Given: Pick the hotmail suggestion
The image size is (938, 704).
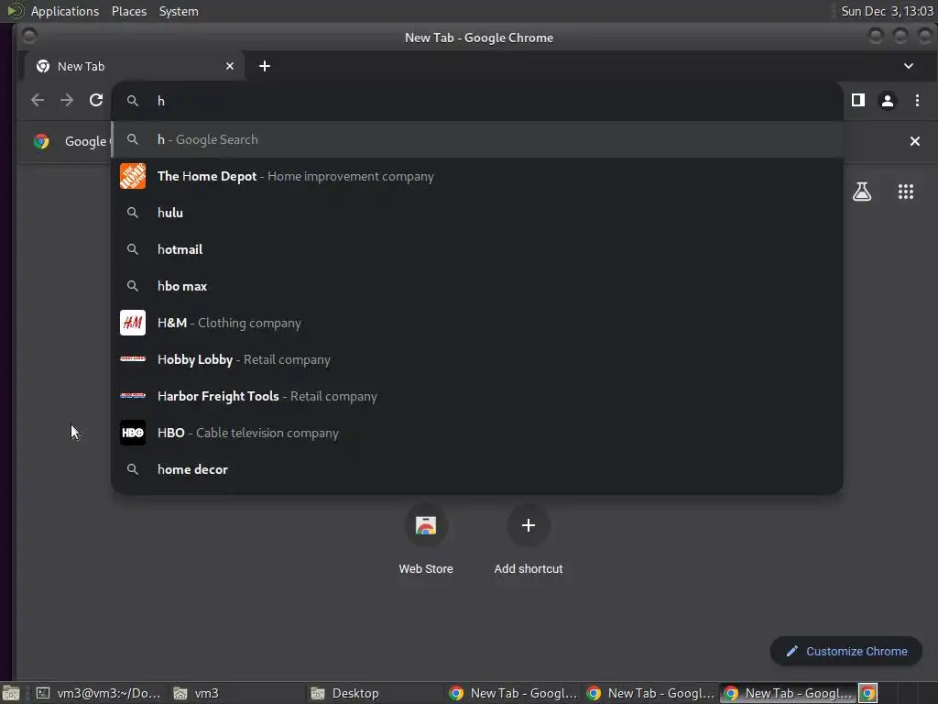Looking at the screenshot, I should pyautogui.click(x=477, y=249).
